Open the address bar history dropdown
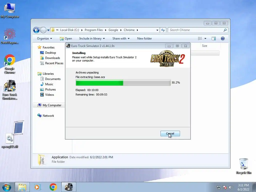This screenshot has height=192, width=256. 157,30
